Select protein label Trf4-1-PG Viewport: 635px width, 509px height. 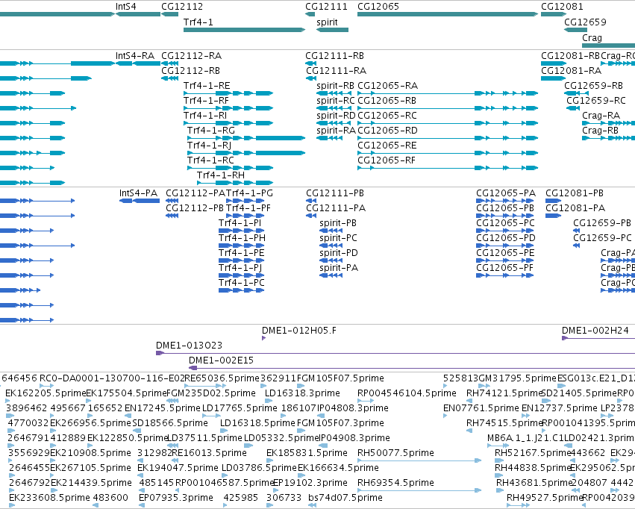(x=249, y=193)
